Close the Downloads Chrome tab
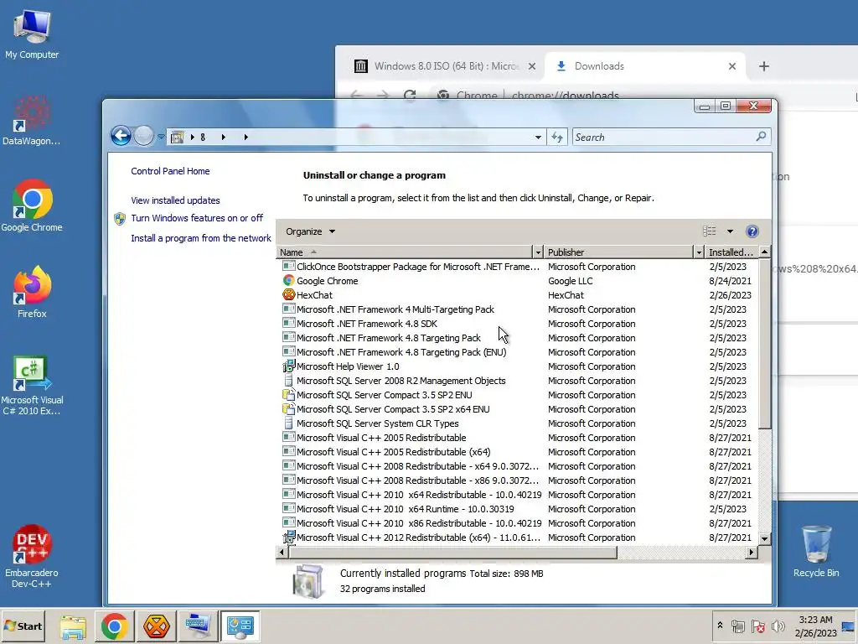The image size is (858, 644). [732, 66]
